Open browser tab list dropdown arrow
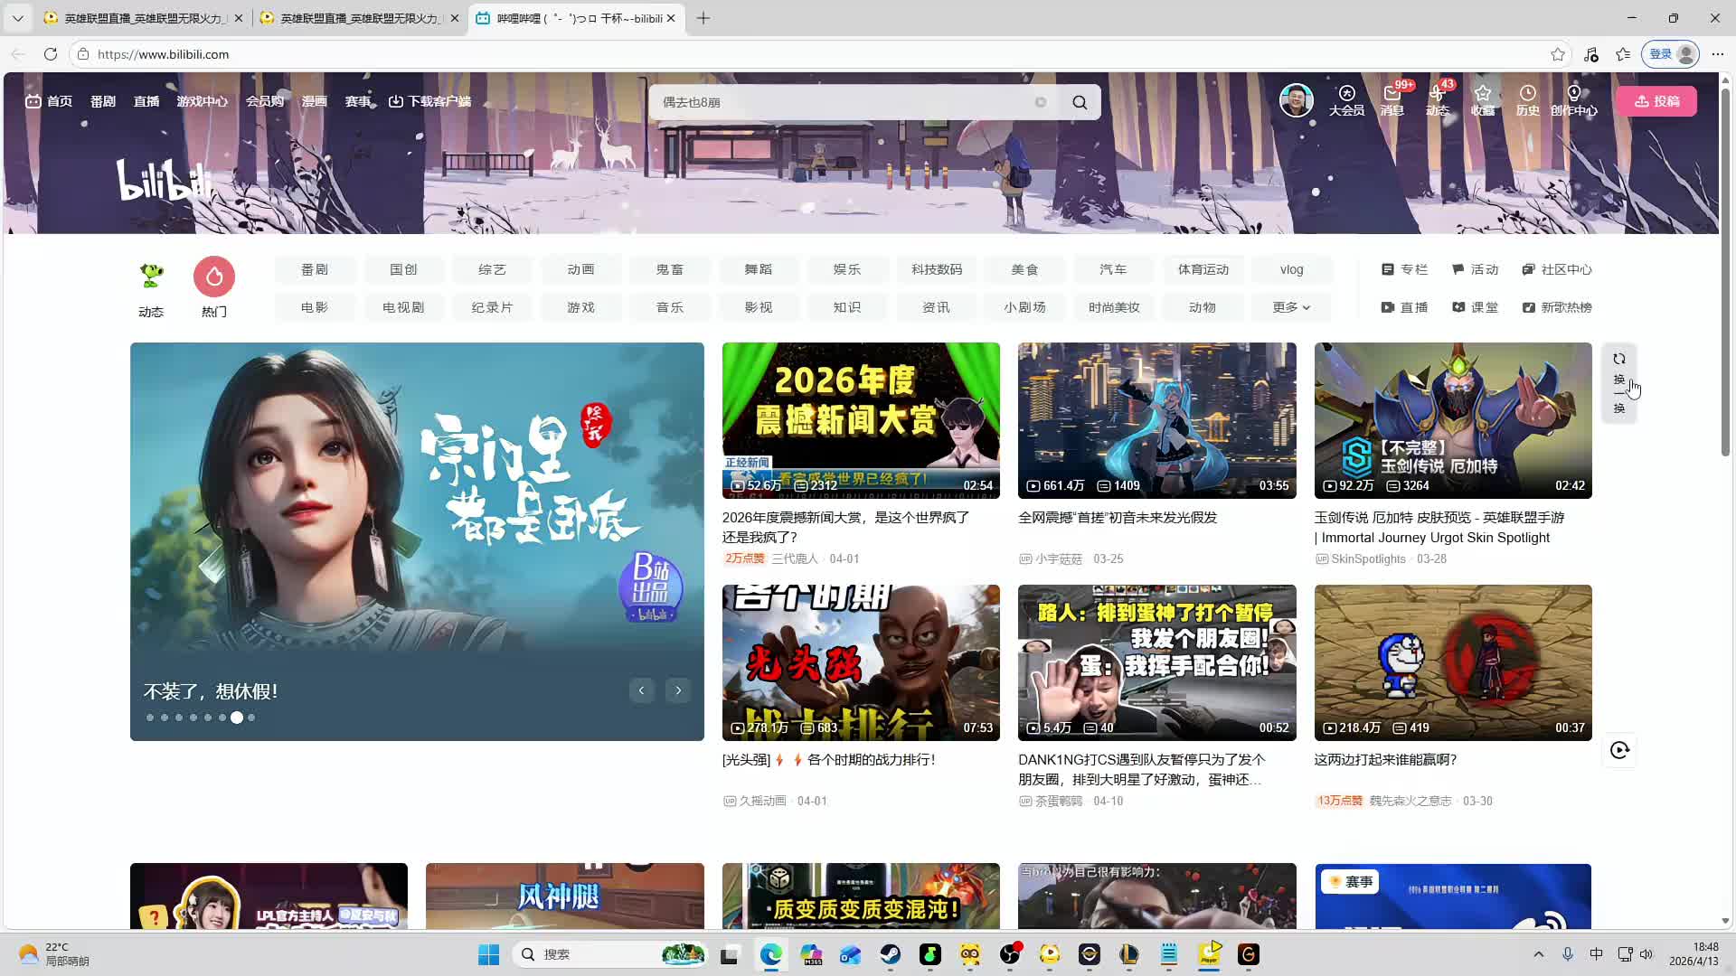1736x976 pixels. [x=17, y=18]
